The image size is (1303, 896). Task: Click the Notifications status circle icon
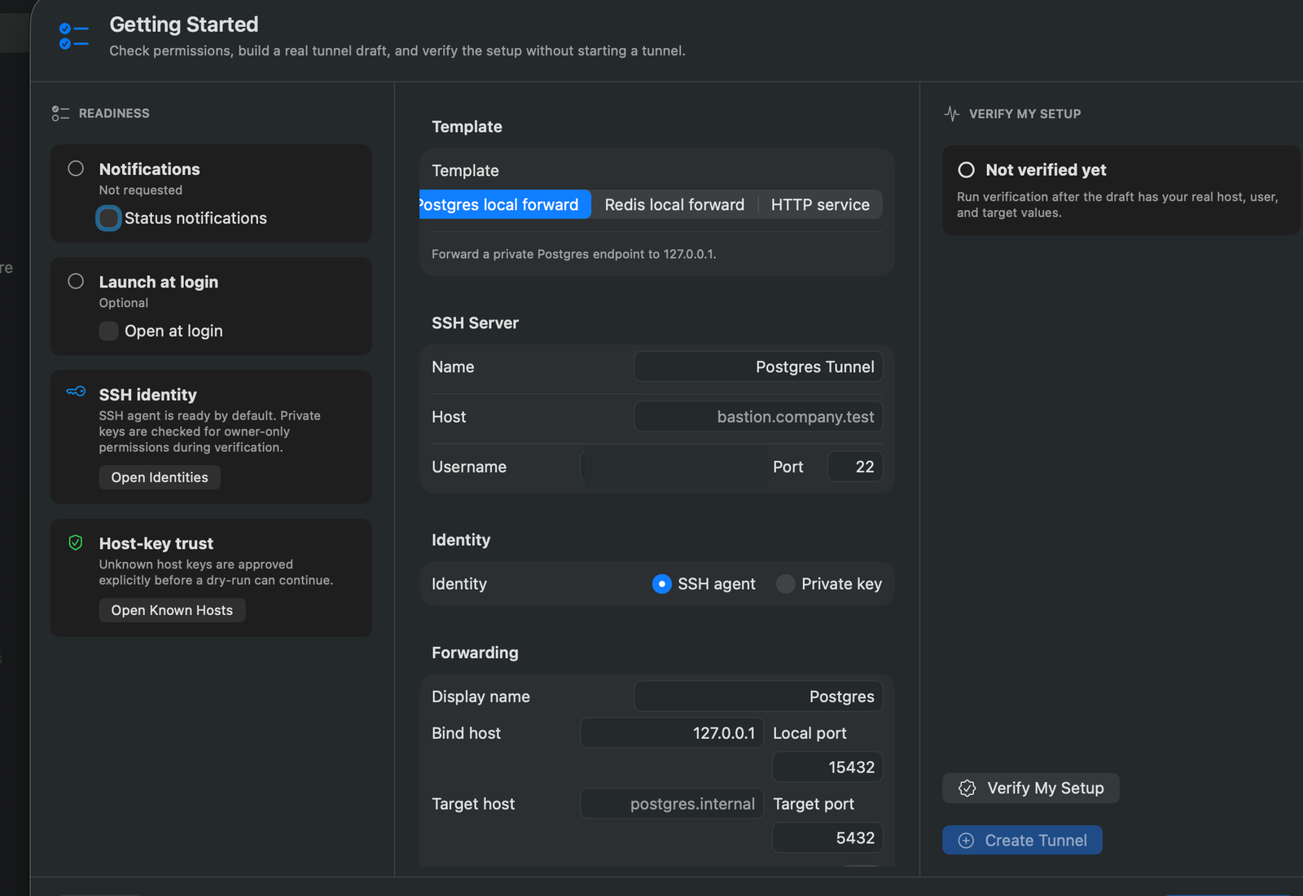76,169
